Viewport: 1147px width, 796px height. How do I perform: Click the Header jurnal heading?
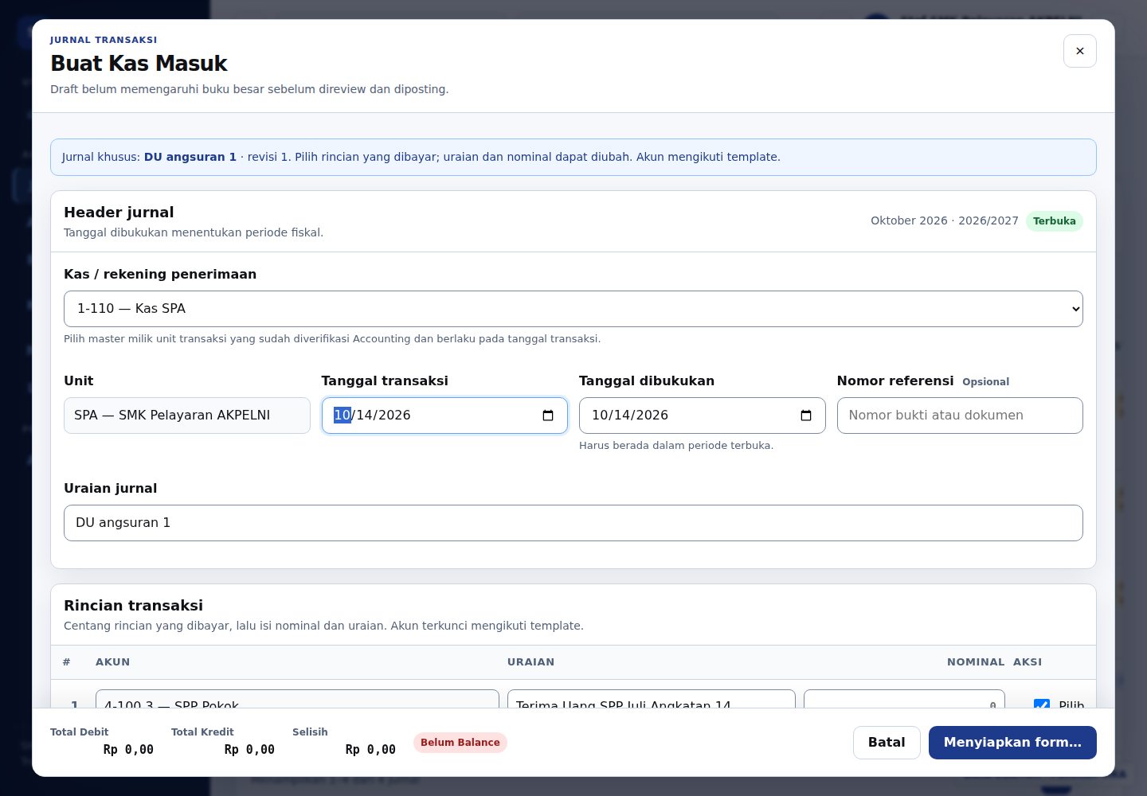119,213
